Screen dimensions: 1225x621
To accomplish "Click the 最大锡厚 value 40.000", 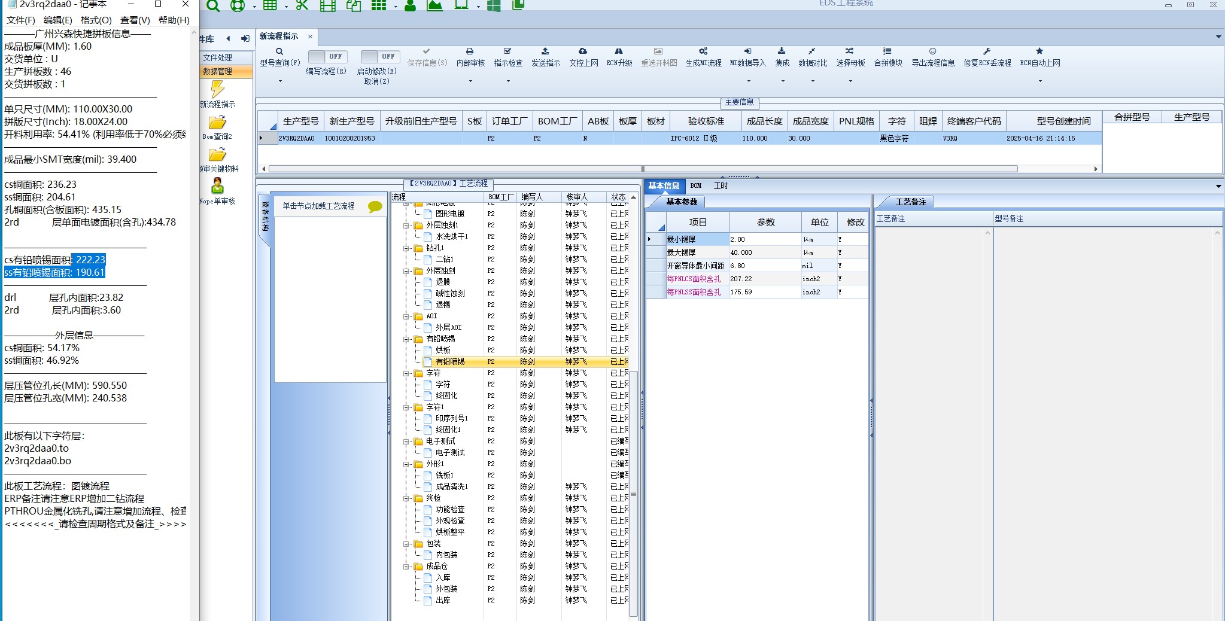I will pyautogui.click(x=765, y=252).
